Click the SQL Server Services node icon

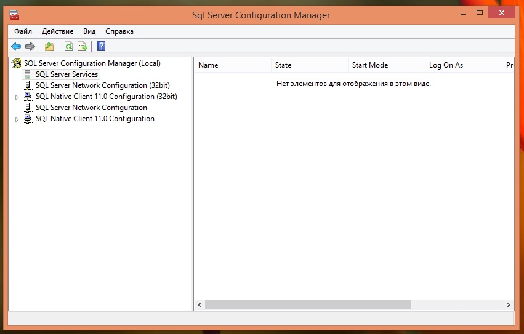28,74
